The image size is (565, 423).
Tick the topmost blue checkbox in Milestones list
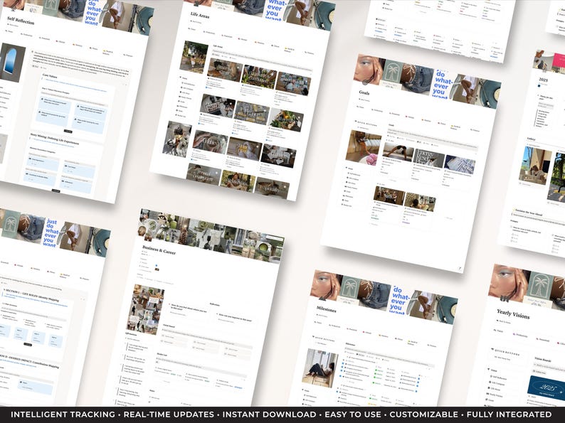coord(343,365)
